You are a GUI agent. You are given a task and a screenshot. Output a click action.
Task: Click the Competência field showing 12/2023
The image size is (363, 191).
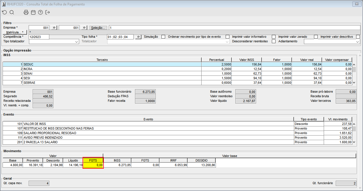click(x=39, y=37)
